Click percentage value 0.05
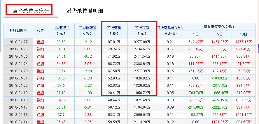The image size is (259, 124). (x=170, y=93)
